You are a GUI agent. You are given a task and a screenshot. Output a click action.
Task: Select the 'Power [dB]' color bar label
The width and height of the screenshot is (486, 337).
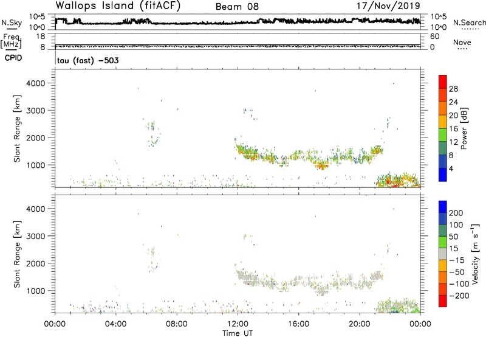464,128
